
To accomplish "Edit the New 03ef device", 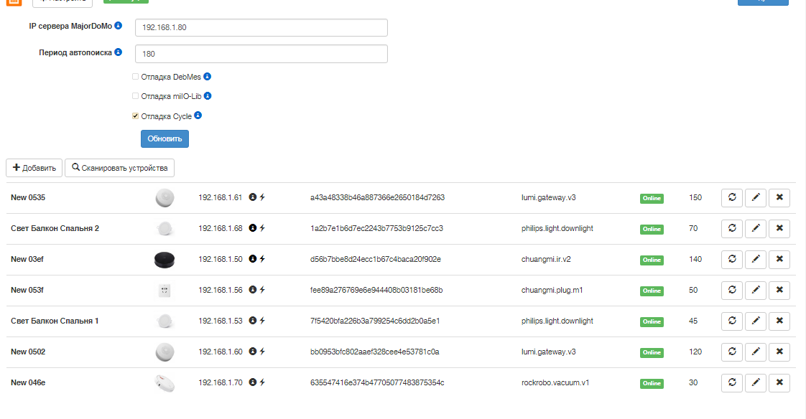I will (756, 259).
